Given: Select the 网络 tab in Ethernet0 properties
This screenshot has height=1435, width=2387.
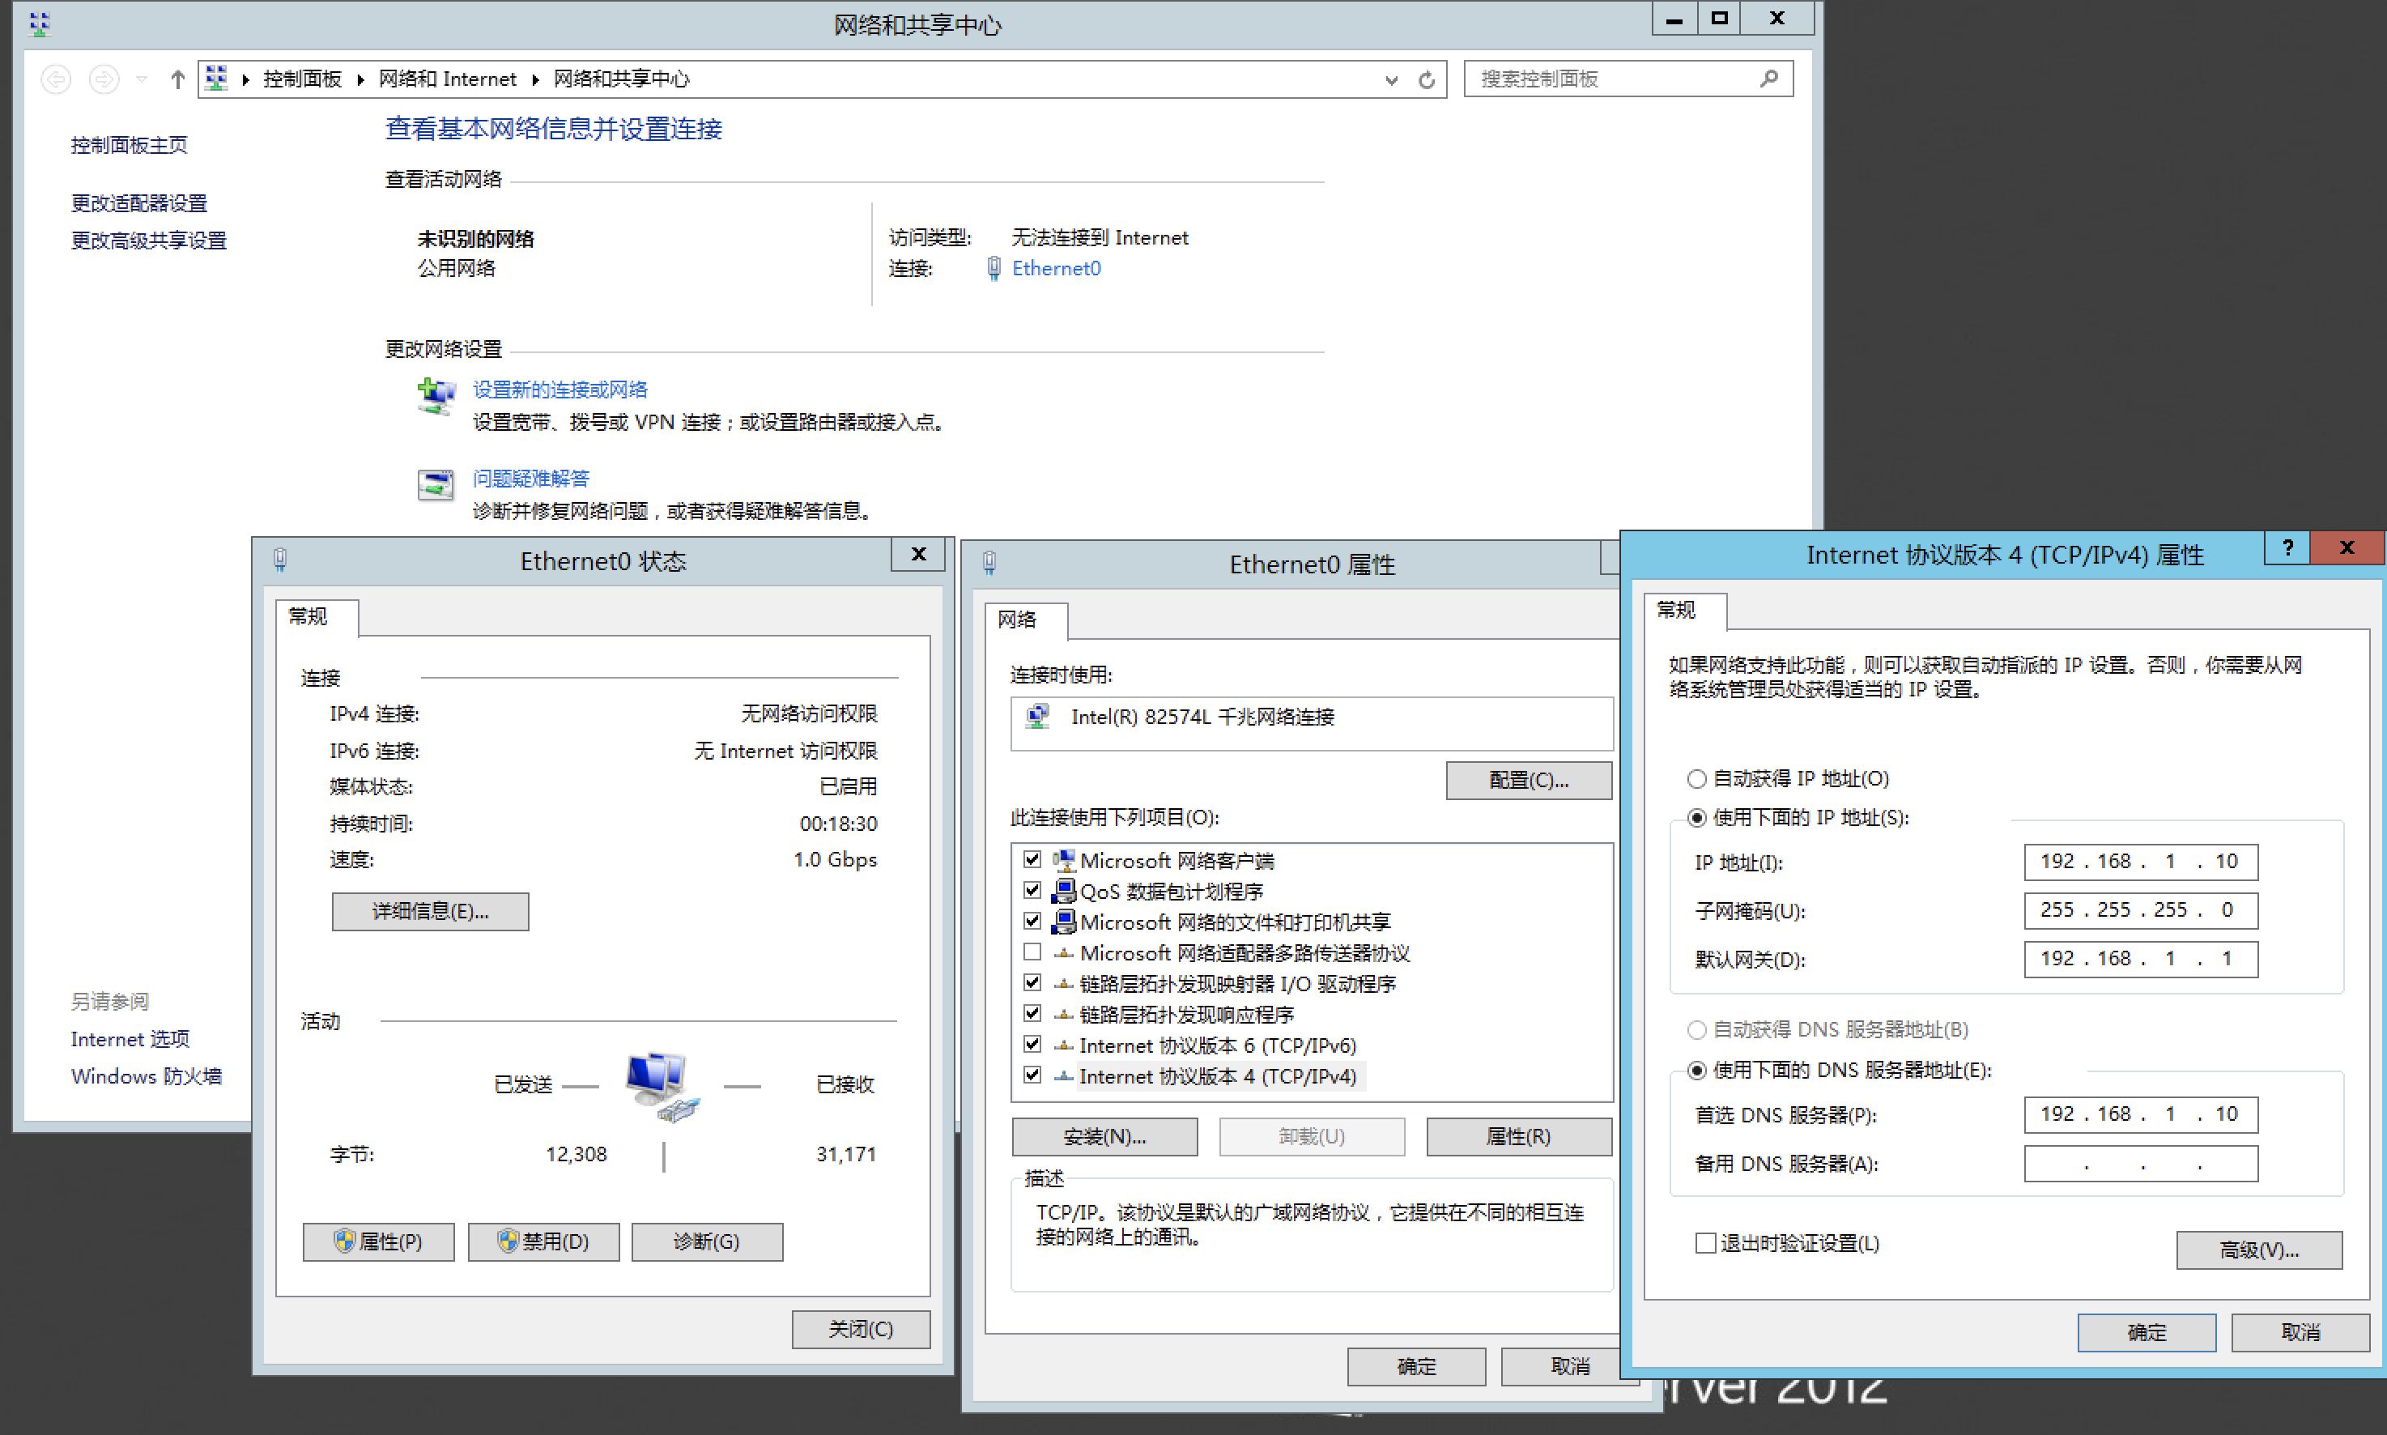Looking at the screenshot, I should coord(1017,620).
